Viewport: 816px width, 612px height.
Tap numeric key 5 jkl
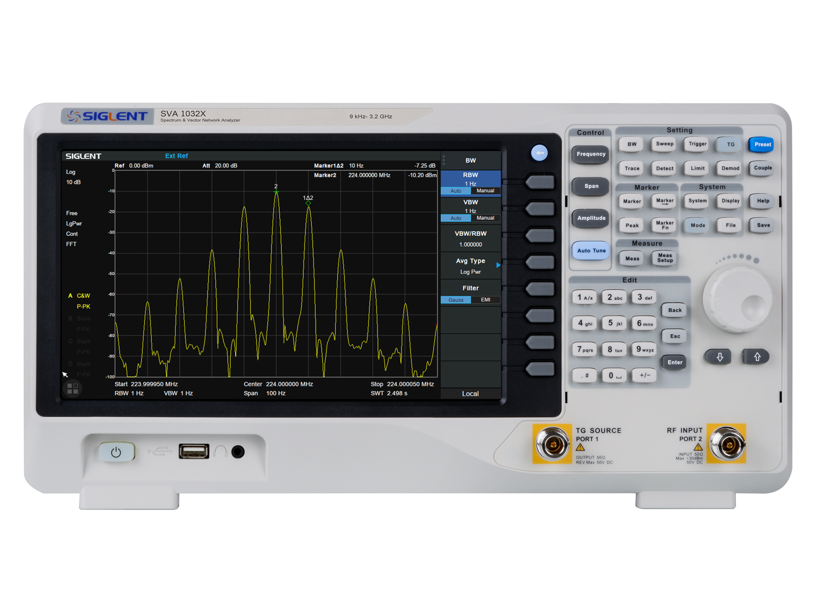(x=615, y=323)
